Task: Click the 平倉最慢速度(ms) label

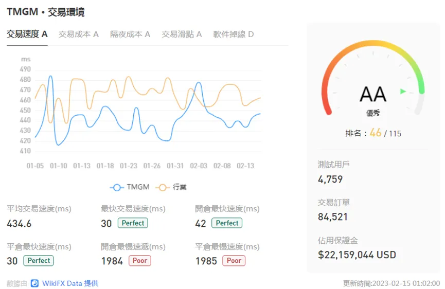Action: click(x=227, y=246)
